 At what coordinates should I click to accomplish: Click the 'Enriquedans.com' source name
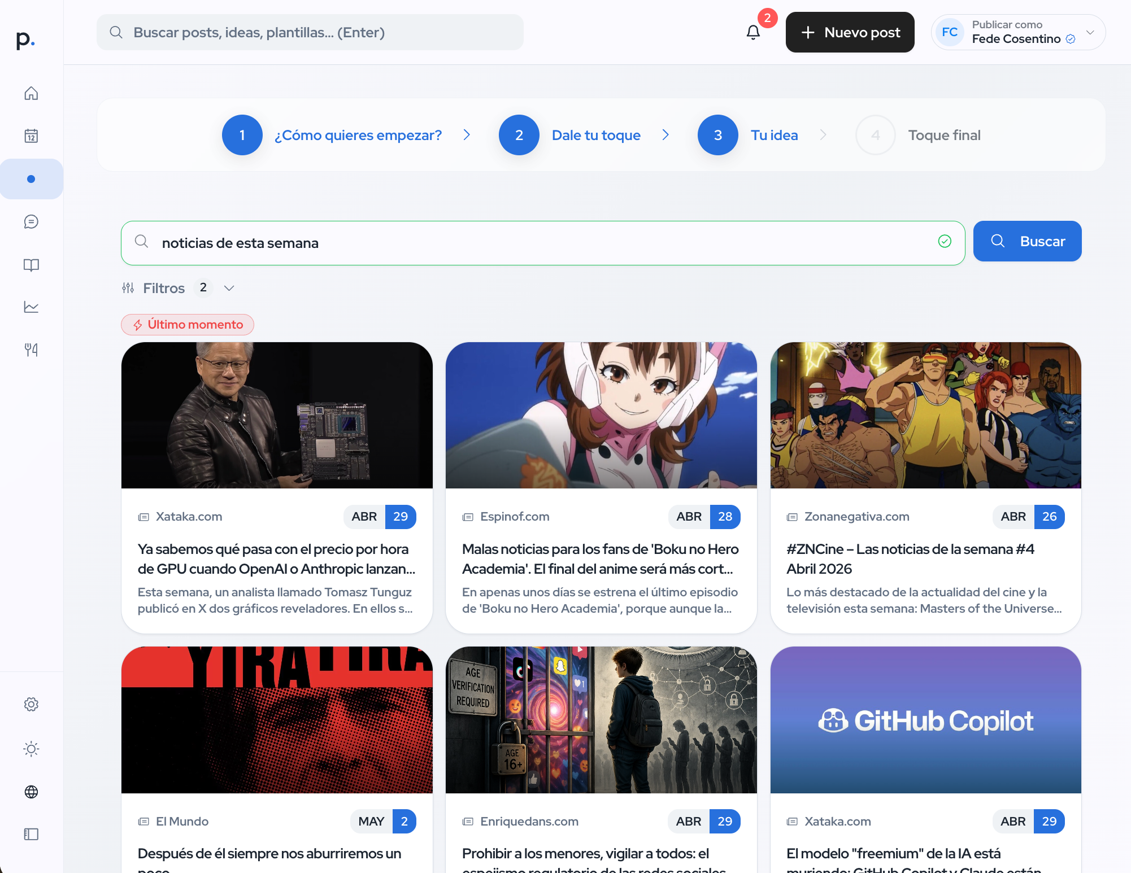(529, 822)
